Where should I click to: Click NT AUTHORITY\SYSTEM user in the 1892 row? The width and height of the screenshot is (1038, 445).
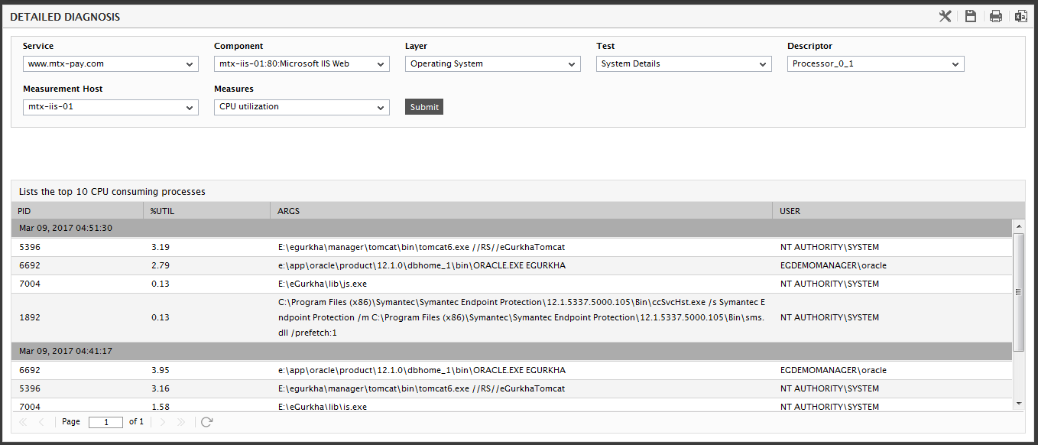pyautogui.click(x=830, y=318)
